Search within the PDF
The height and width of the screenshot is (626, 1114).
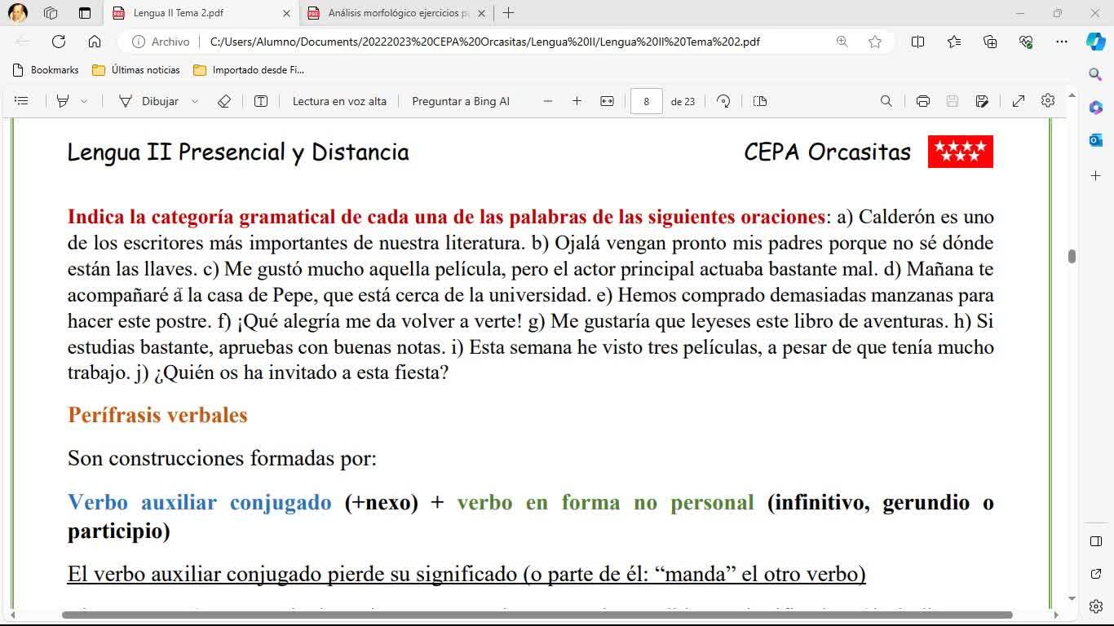coord(886,101)
